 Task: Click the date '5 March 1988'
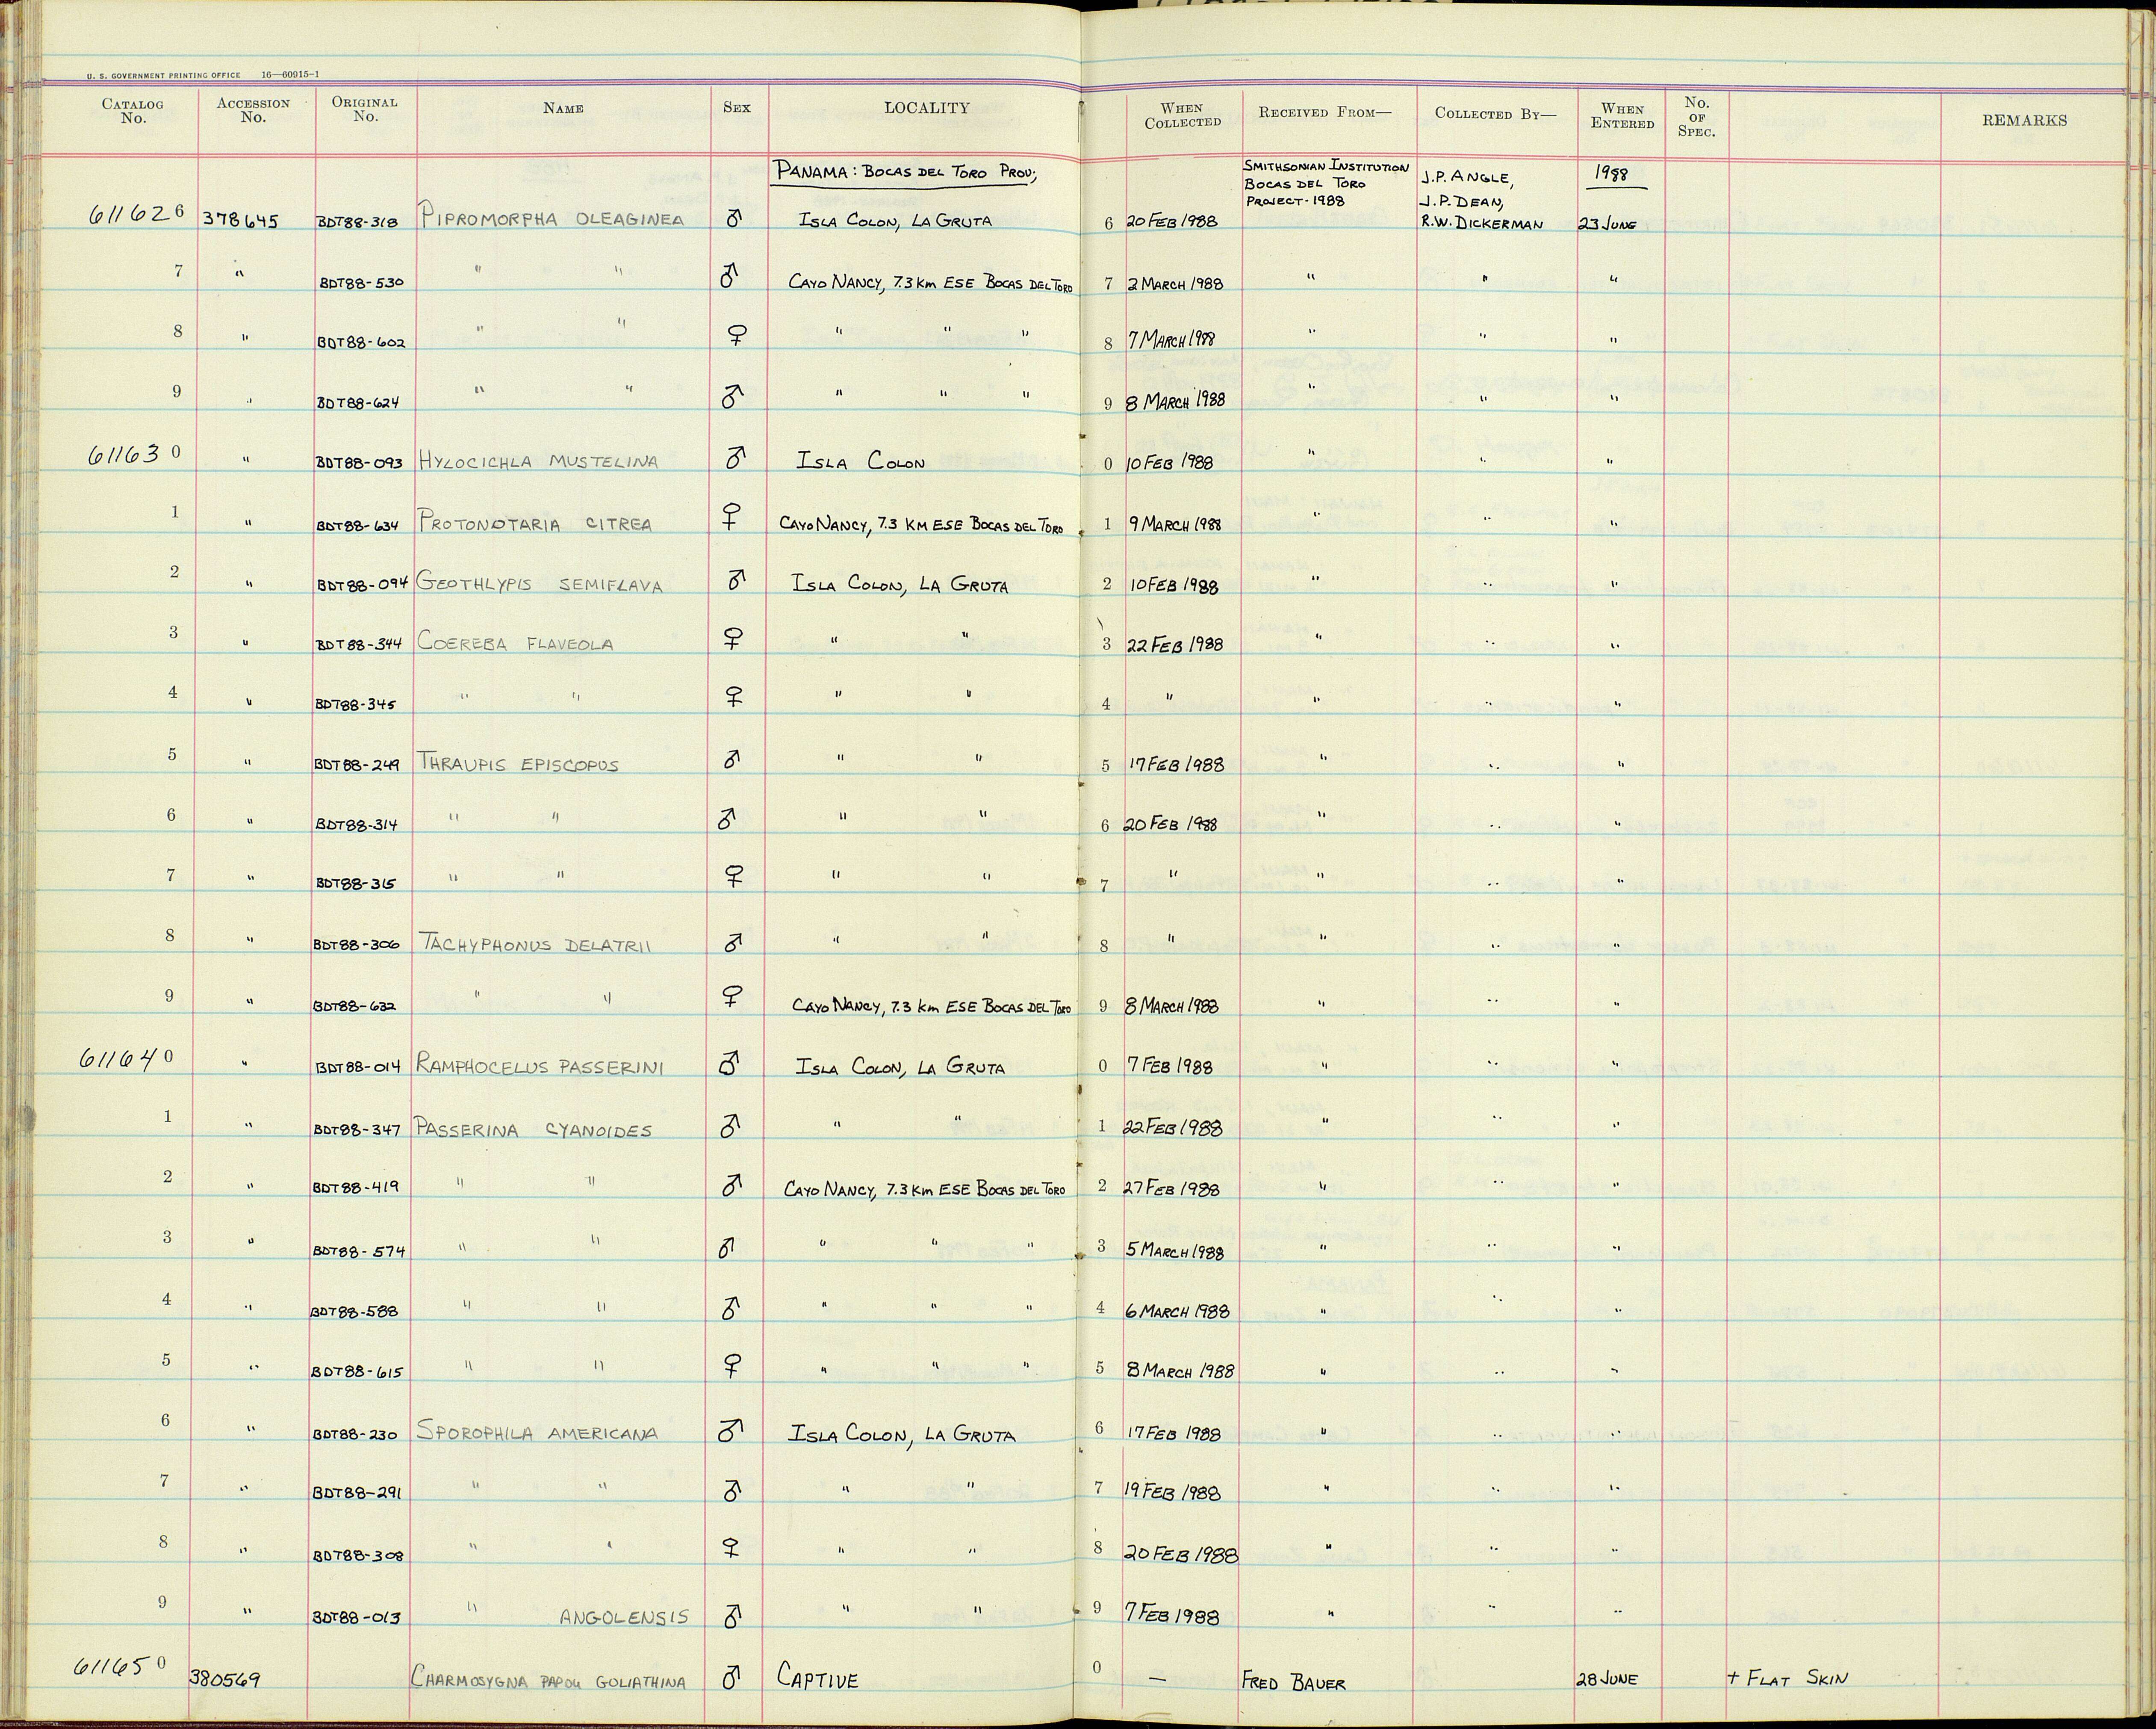[x=1175, y=1252]
